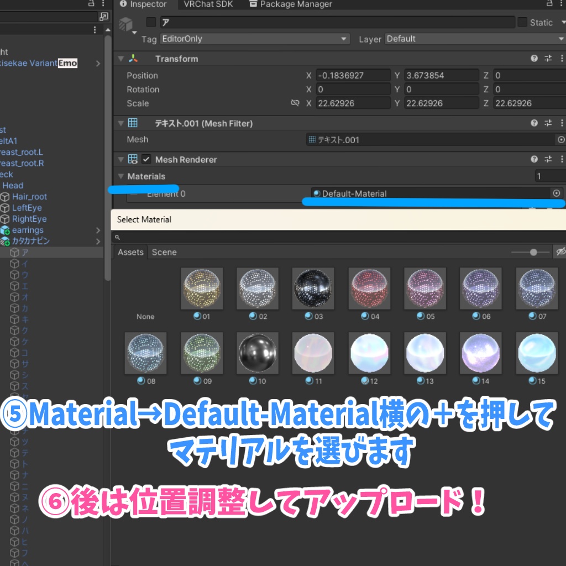Image resolution: width=566 pixels, height=566 pixels.
Task: Open the Transform presets icon
Action: (x=548, y=58)
